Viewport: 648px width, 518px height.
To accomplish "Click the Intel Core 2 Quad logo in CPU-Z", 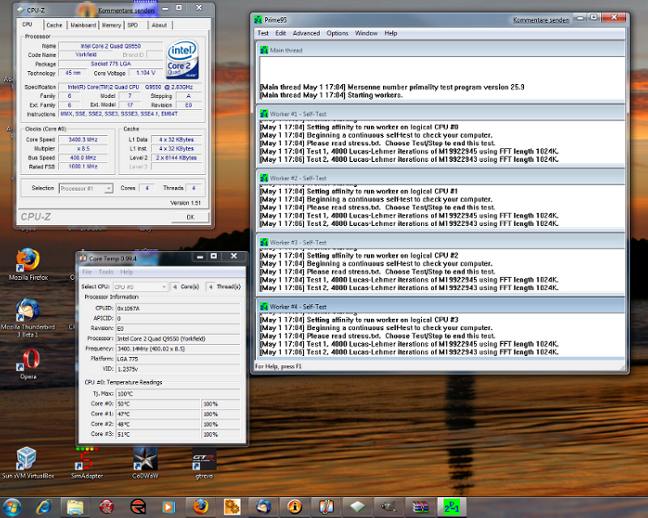I will click(182, 59).
